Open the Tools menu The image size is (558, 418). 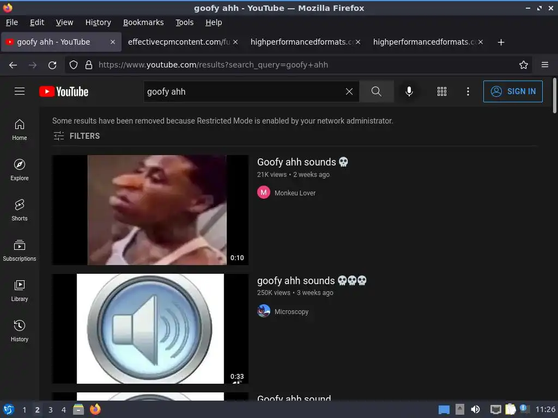click(x=184, y=22)
